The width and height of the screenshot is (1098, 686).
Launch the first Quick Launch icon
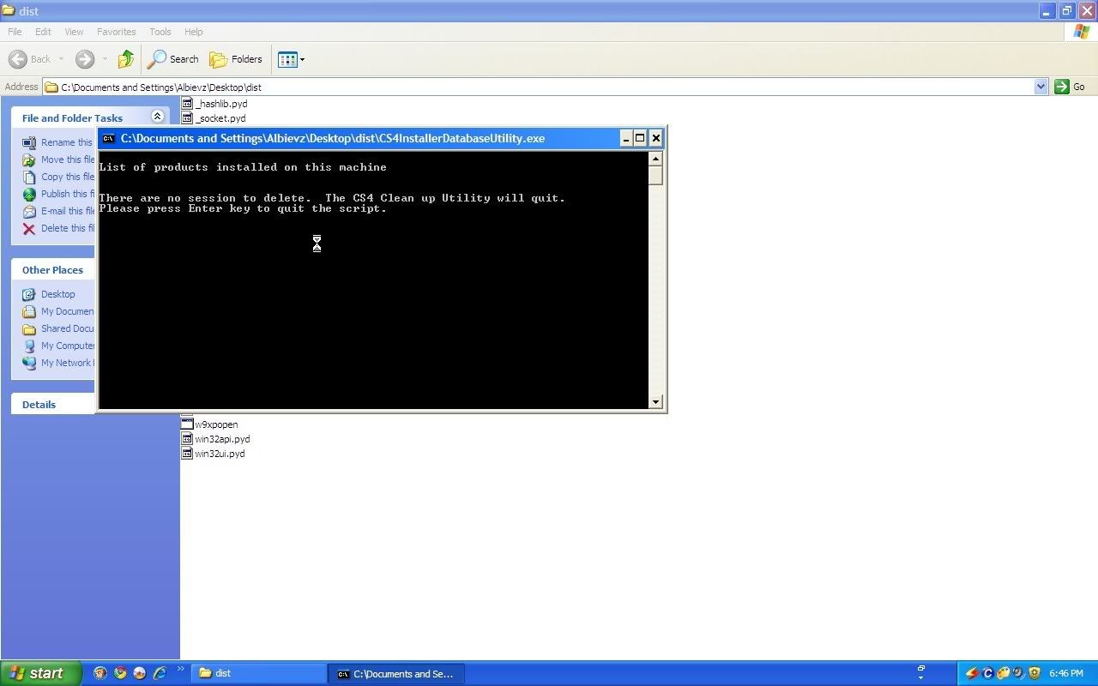tap(100, 673)
